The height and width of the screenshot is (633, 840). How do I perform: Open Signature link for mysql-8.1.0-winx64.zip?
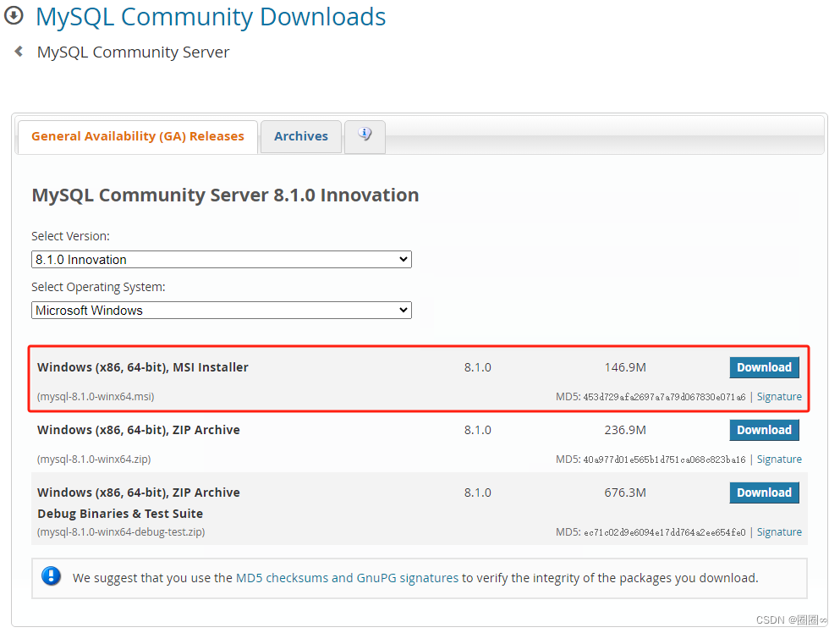click(779, 460)
